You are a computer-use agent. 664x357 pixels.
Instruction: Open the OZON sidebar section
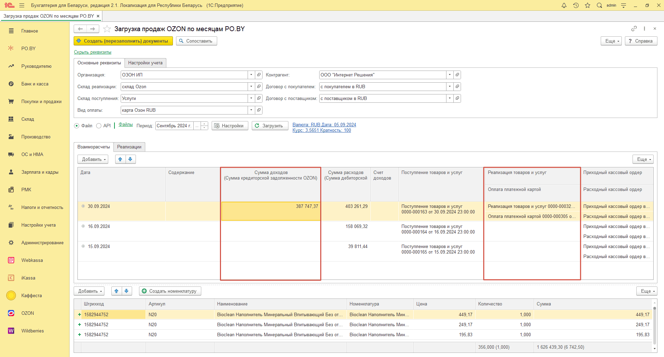point(28,313)
